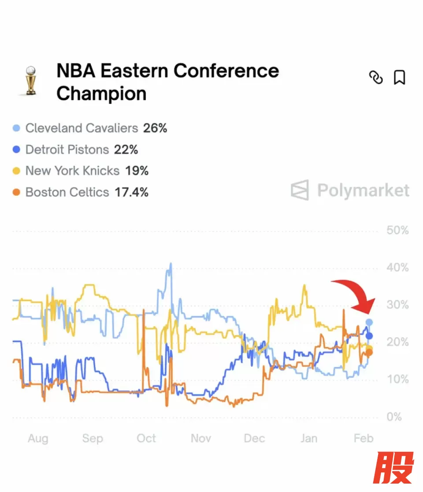Click the Cavaliers endpoint marker on chart
Screen dimensions: 423x492
(369, 322)
